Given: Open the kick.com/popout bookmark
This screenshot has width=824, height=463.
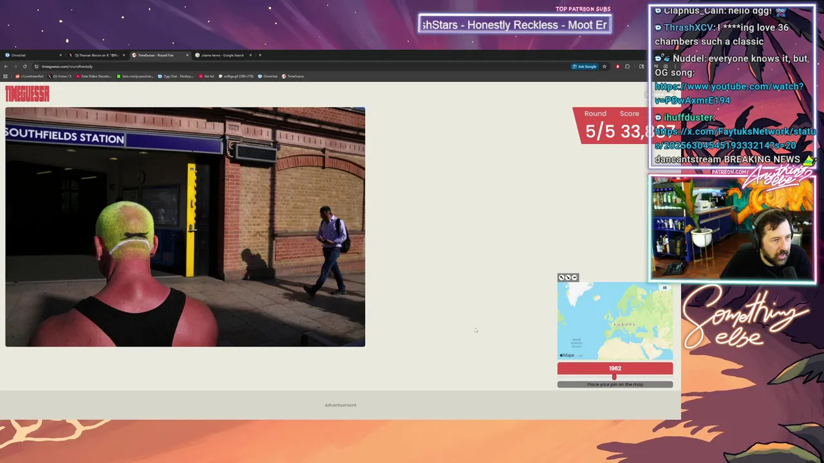Looking at the screenshot, I should pyautogui.click(x=135, y=76).
